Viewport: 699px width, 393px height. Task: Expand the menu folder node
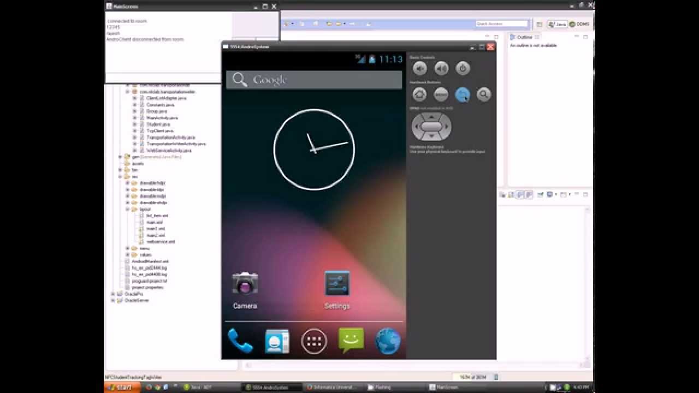(128, 248)
